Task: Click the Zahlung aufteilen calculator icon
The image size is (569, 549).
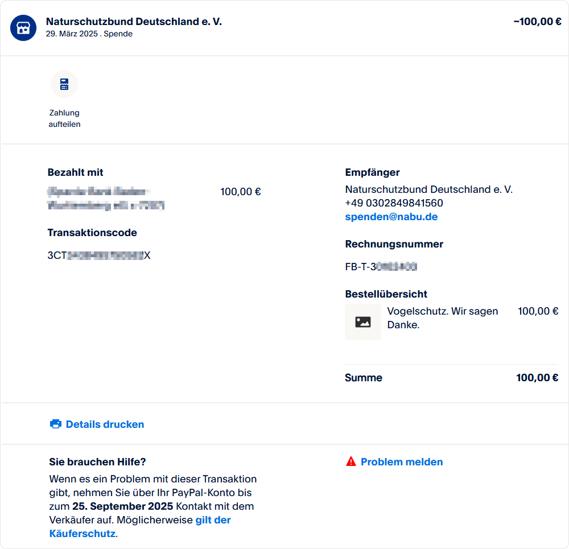Action: click(x=64, y=84)
